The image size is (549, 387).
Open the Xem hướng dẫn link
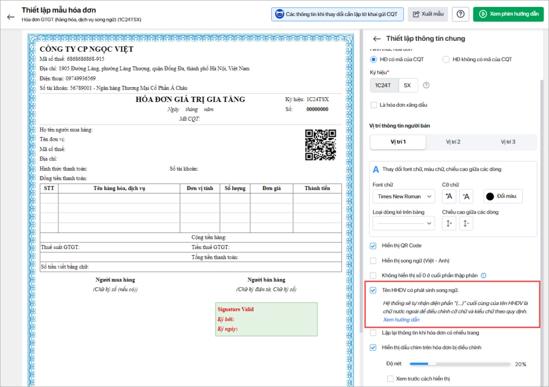401,320
